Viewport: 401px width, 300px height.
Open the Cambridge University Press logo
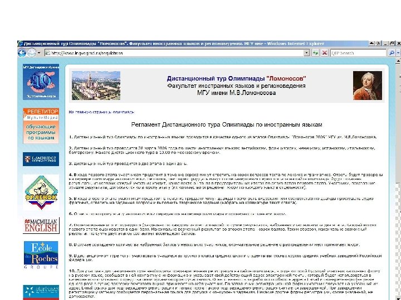[x=41, y=159]
